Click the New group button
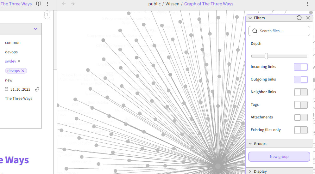This screenshot has width=315, height=174. click(x=279, y=157)
